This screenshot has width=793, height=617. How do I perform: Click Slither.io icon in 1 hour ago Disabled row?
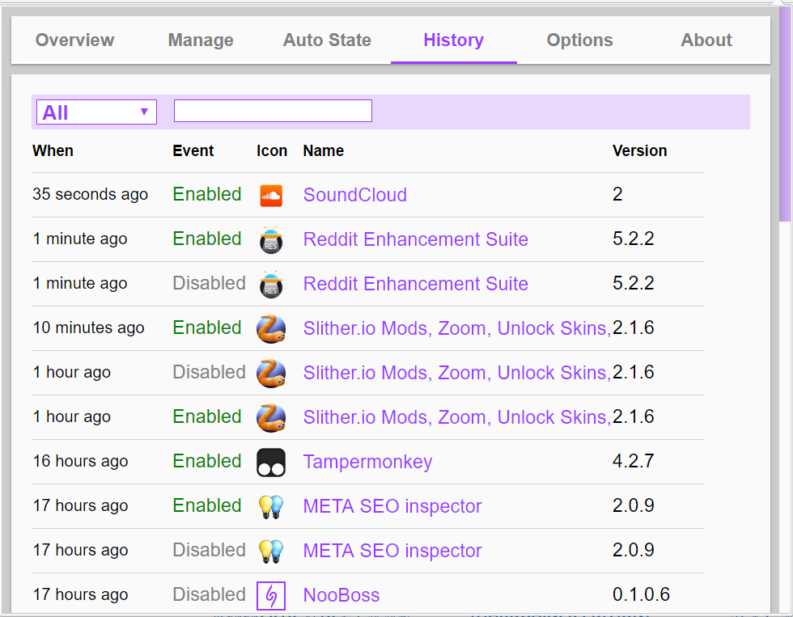[x=271, y=374]
